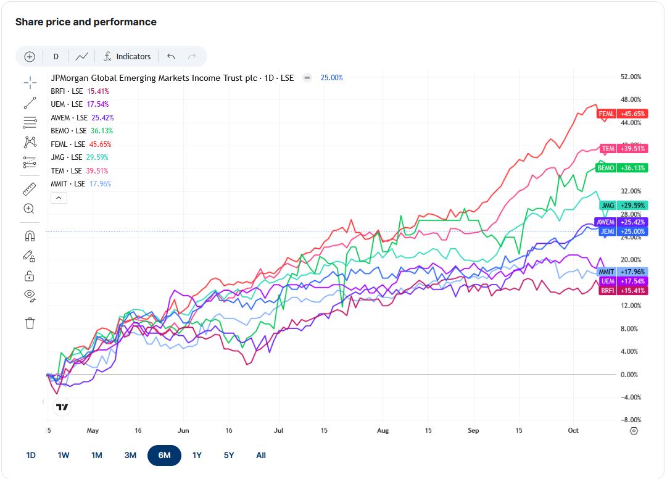
Task: Switch to the 1W time range
Action: point(64,455)
